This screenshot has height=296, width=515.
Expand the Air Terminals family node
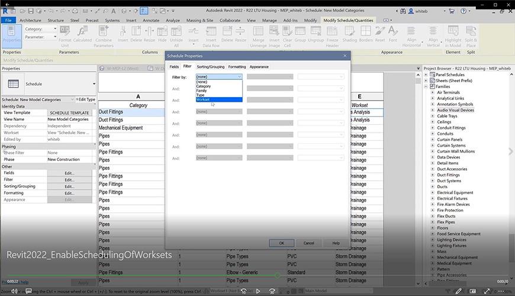(x=433, y=92)
